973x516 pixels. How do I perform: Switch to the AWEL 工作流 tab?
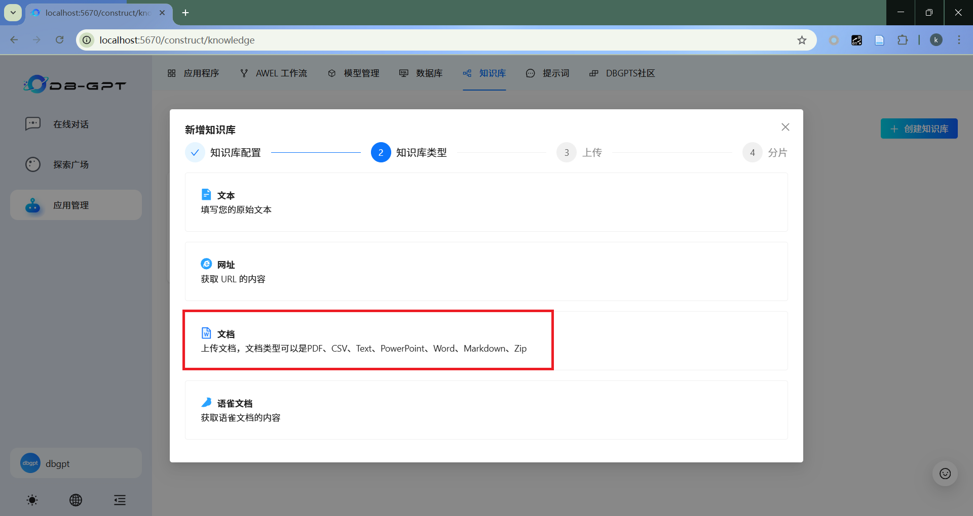coord(274,73)
